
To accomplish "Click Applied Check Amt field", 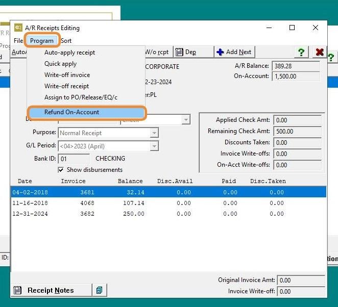I will 297,120.
